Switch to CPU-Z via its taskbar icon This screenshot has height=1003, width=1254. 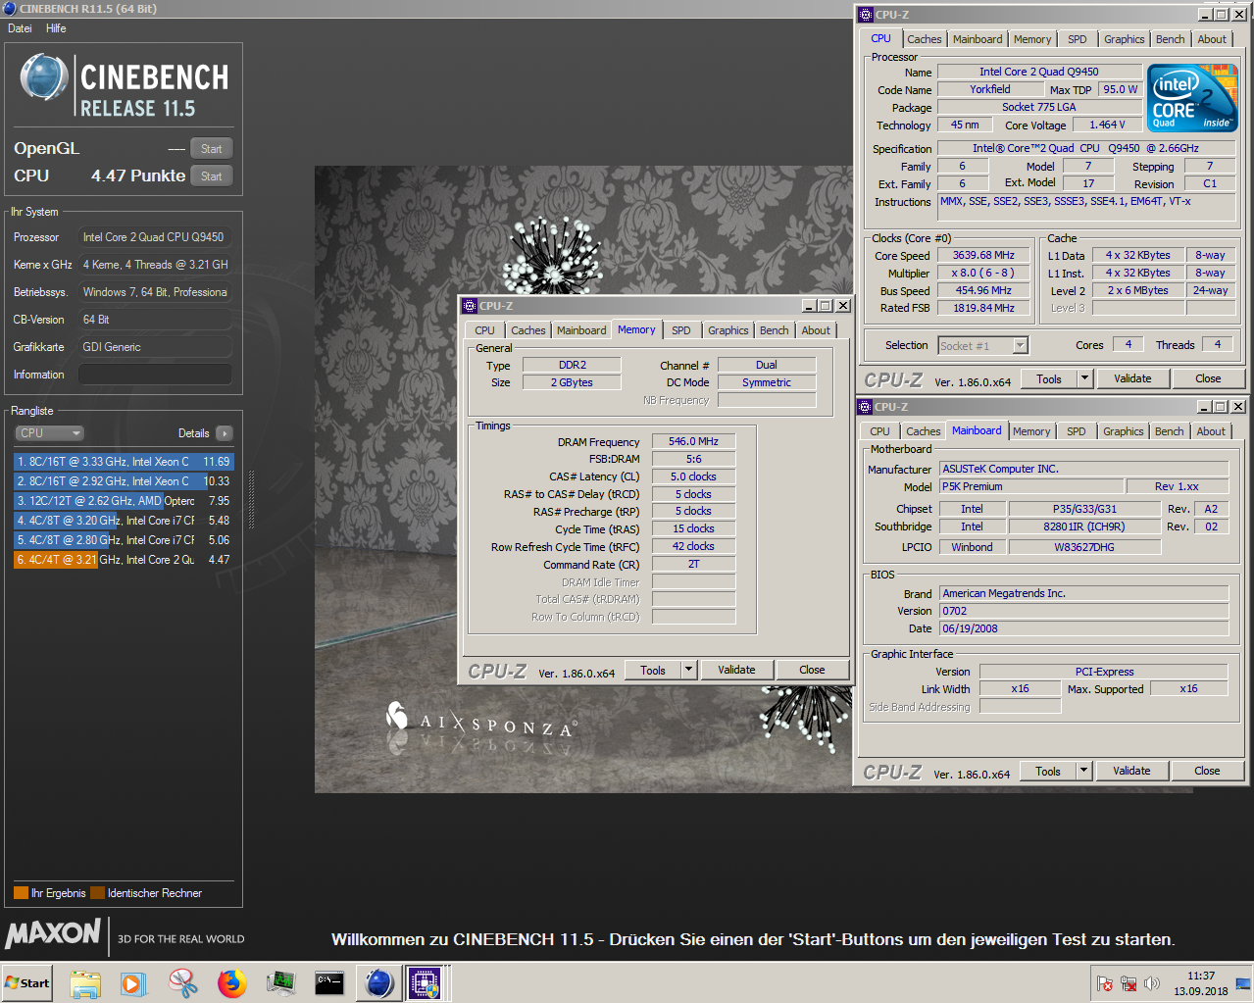pos(426,983)
